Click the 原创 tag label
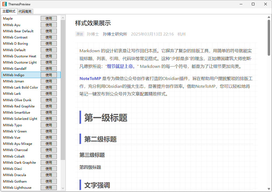Viewport: 272px width, 192px height. click(x=80, y=34)
